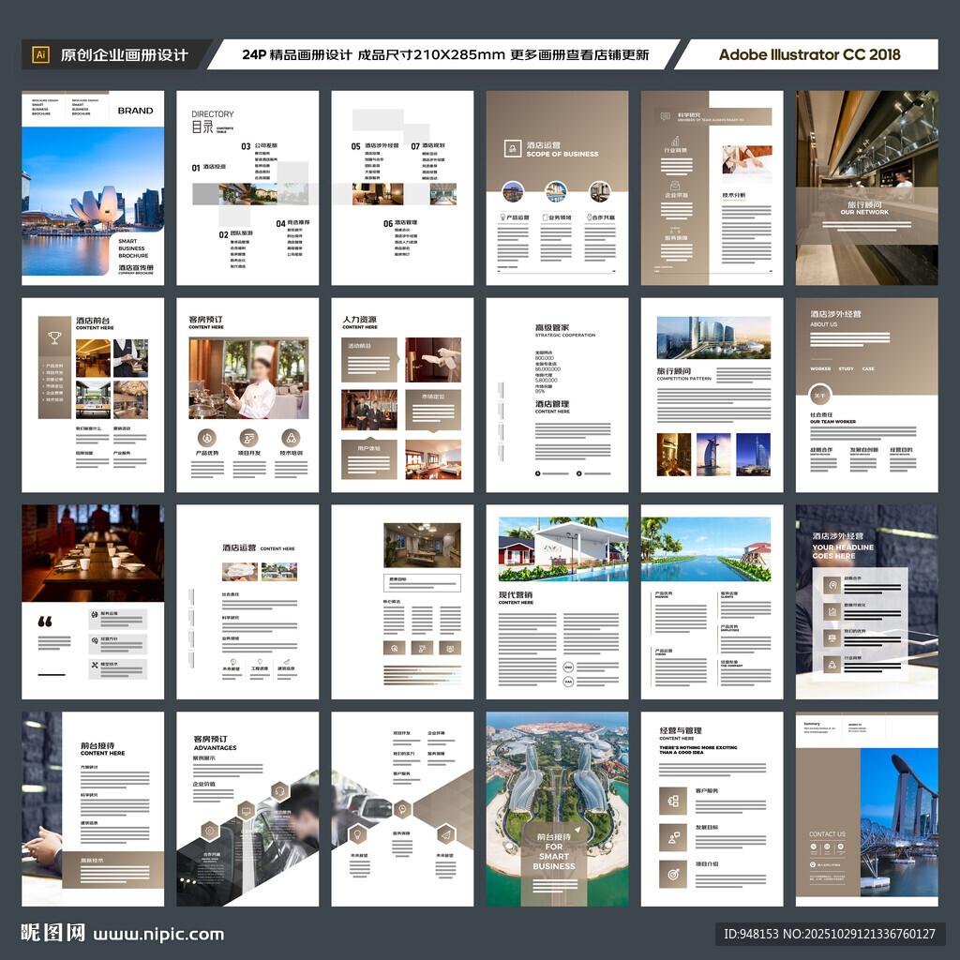Click the 人力资源 heading

(x=359, y=320)
